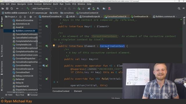Navigate back with the left arrow icon
This screenshot has width=186, height=104.
click(x=17, y=8)
